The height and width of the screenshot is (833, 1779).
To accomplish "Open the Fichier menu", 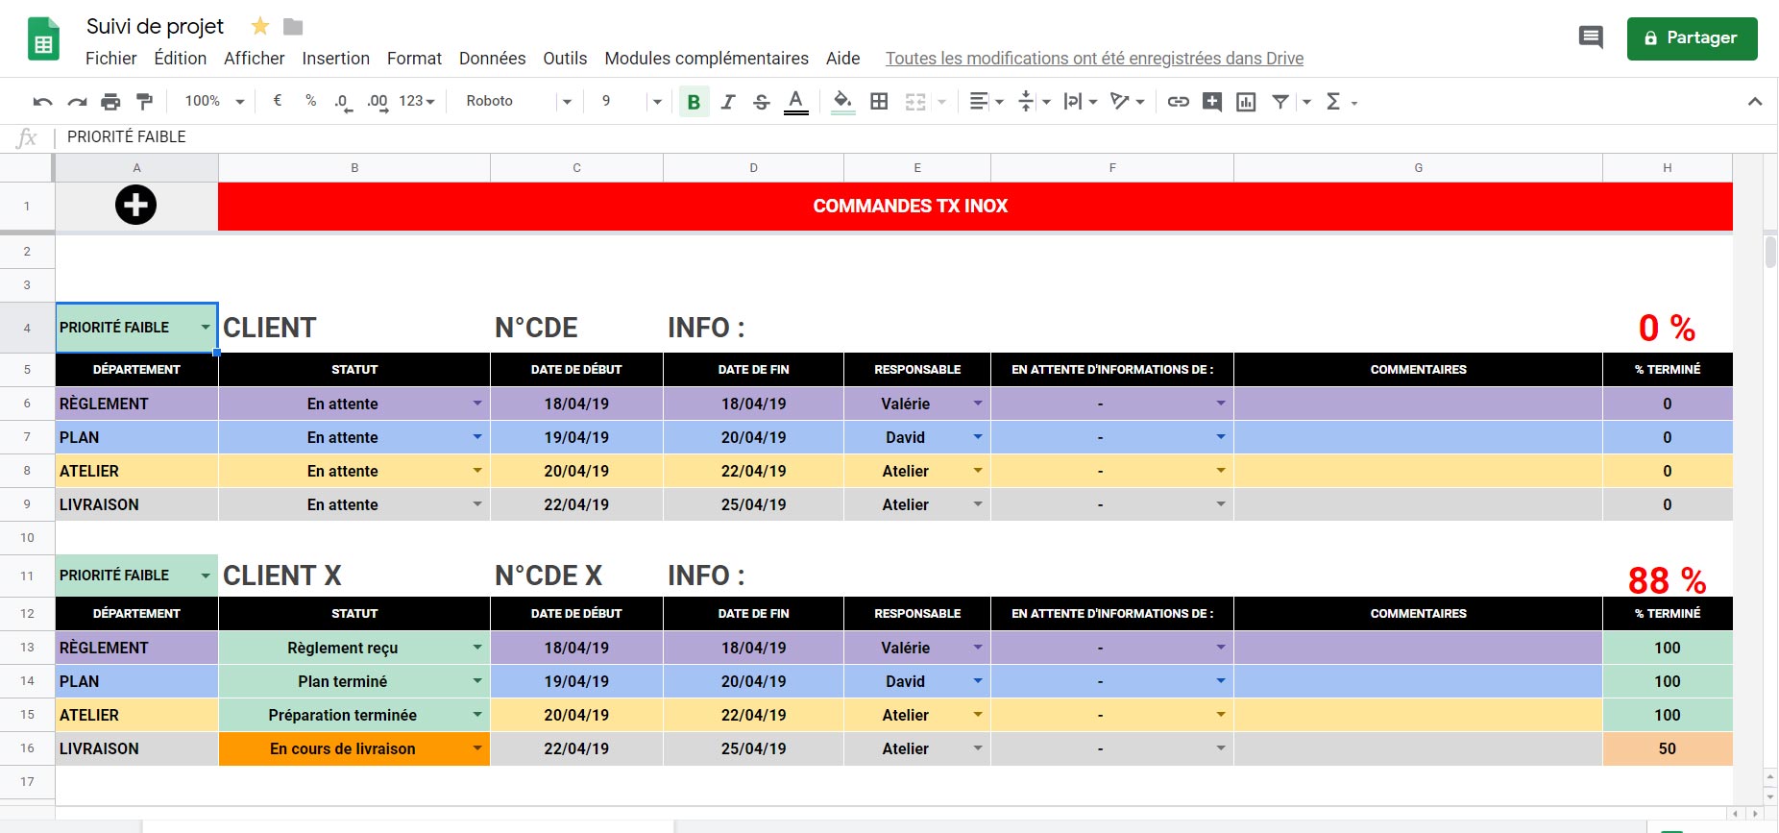I will (x=110, y=58).
